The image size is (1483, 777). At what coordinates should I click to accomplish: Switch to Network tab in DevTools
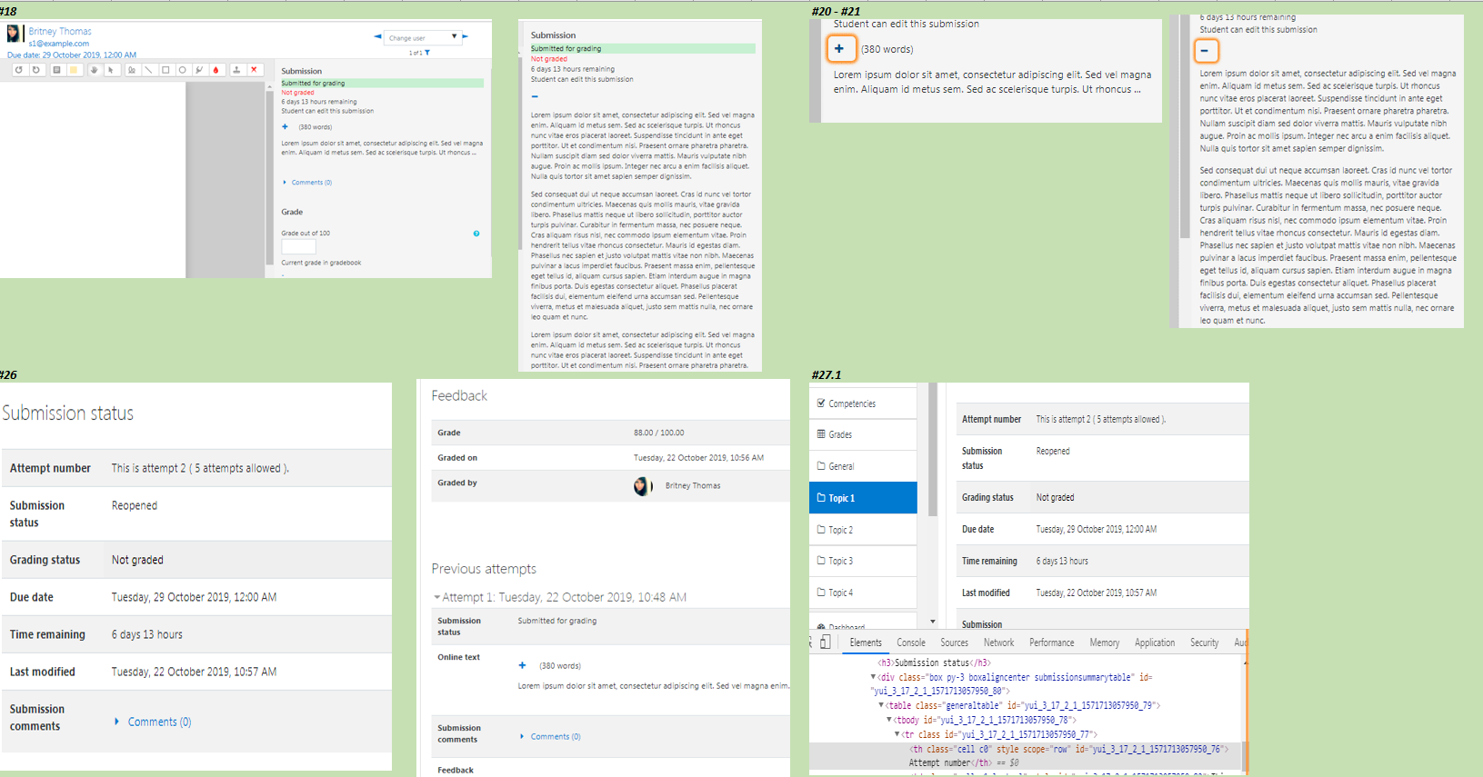pyautogui.click(x=998, y=643)
